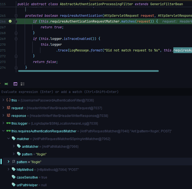192x189 pixels.
Task: Select the urlPathHelper variable row
Action: [x=27, y=185]
